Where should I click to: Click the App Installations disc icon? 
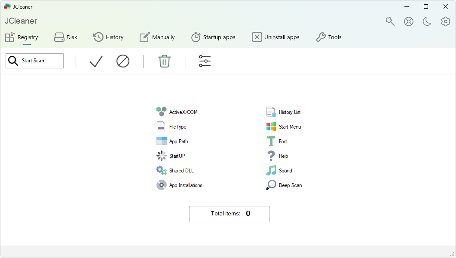click(x=162, y=185)
